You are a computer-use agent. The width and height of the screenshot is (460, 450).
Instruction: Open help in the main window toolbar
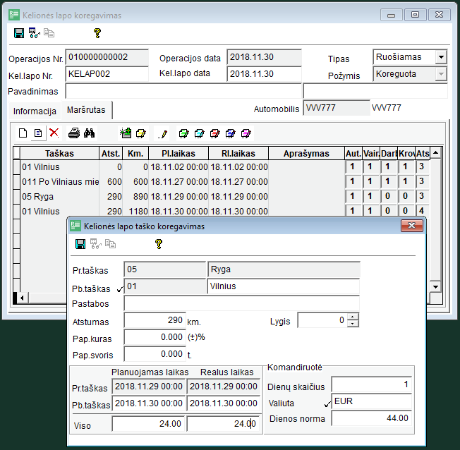click(x=97, y=33)
